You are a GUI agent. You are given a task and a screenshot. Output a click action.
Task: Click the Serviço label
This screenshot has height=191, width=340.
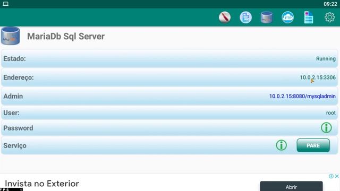(x=15, y=145)
